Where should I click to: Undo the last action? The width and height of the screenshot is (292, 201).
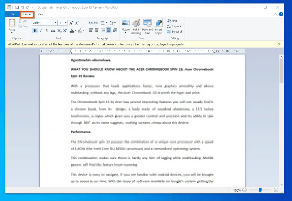(x=23, y=7)
